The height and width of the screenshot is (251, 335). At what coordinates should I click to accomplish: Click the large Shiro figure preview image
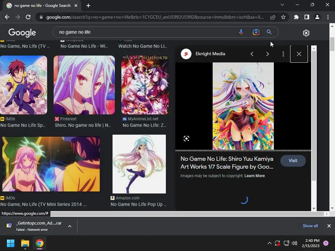pos(243,106)
